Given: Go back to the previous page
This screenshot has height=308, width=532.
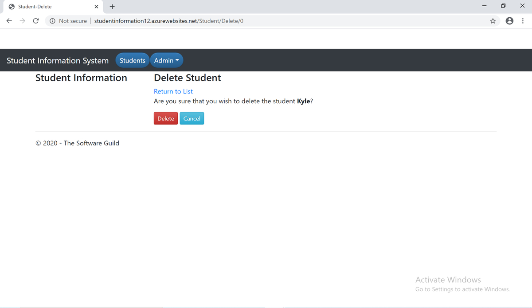Looking at the screenshot, I should coord(9,21).
